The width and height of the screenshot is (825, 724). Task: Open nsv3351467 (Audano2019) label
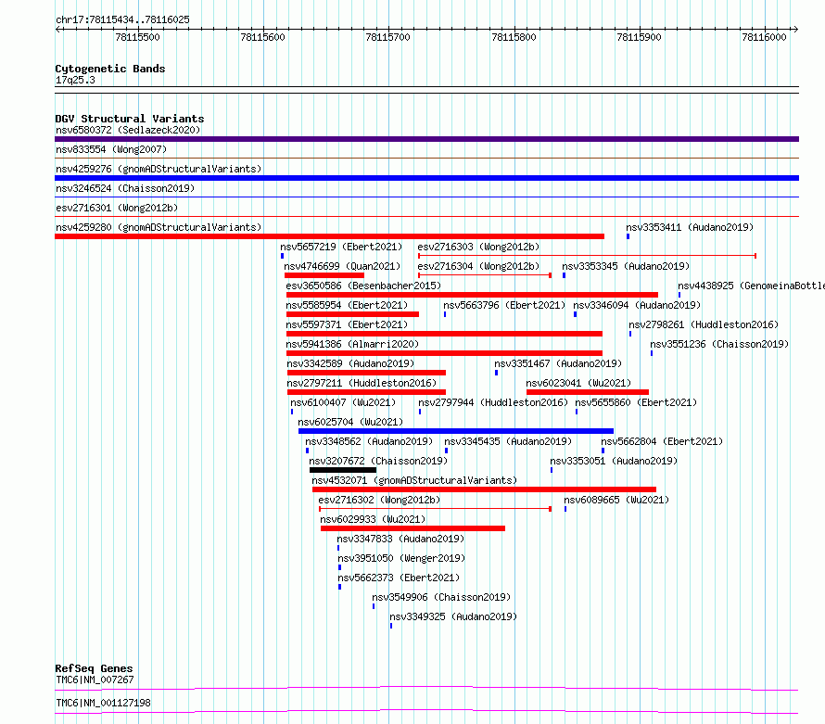pos(558,363)
